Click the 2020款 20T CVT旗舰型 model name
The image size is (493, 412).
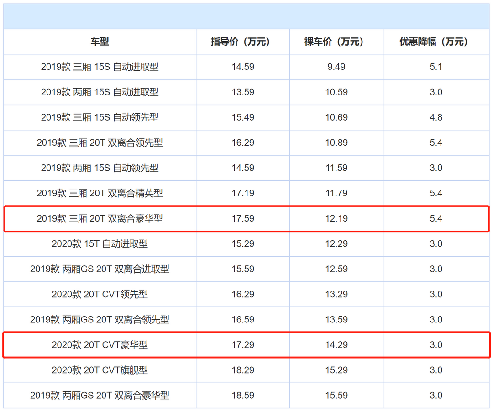click(x=100, y=370)
